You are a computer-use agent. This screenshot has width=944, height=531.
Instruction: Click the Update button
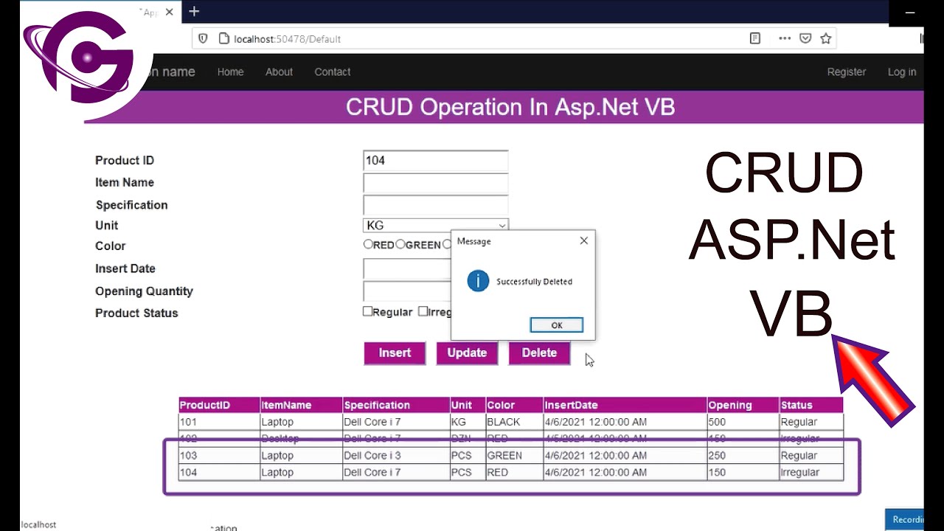pyautogui.click(x=467, y=353)
